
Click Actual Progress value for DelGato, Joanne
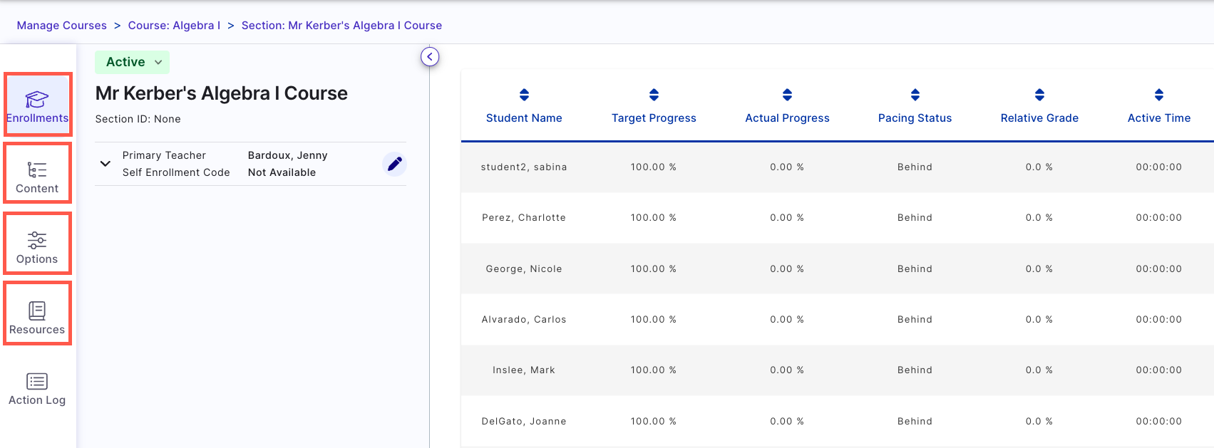click(x=787, y=422)
